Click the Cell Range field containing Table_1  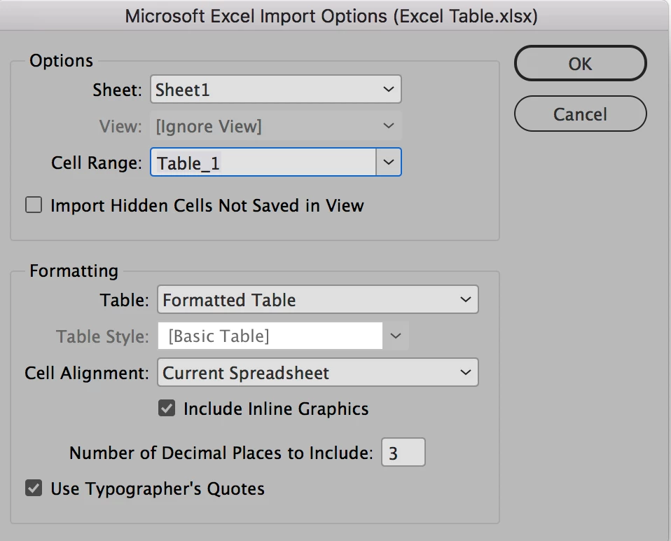263,163
